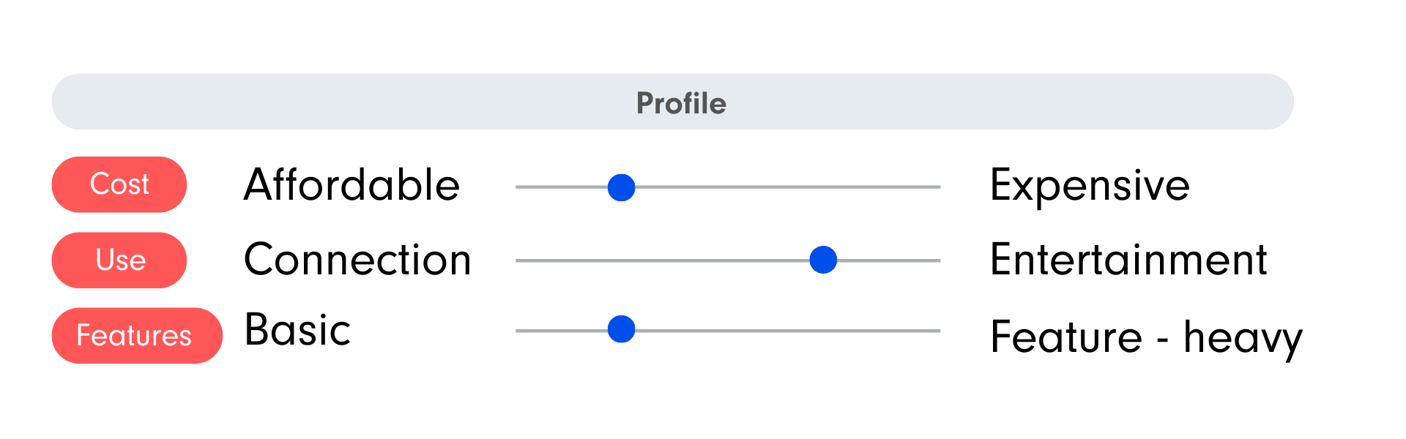Choose the Connection label
This screenshot has width=1406, height=439.
(357, 260)
